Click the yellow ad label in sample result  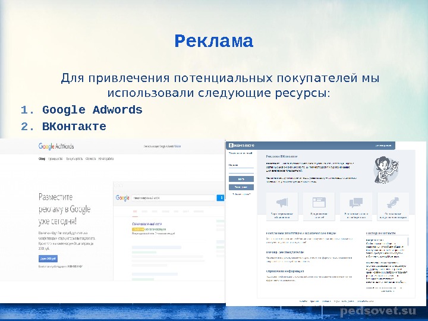[138, 229]
